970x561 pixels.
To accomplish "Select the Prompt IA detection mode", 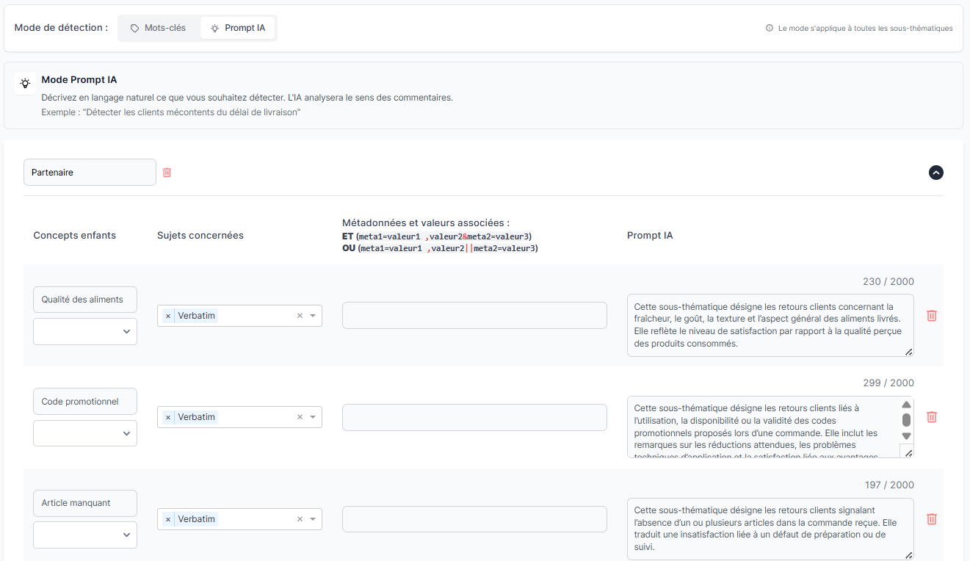I will coord(238,28).
